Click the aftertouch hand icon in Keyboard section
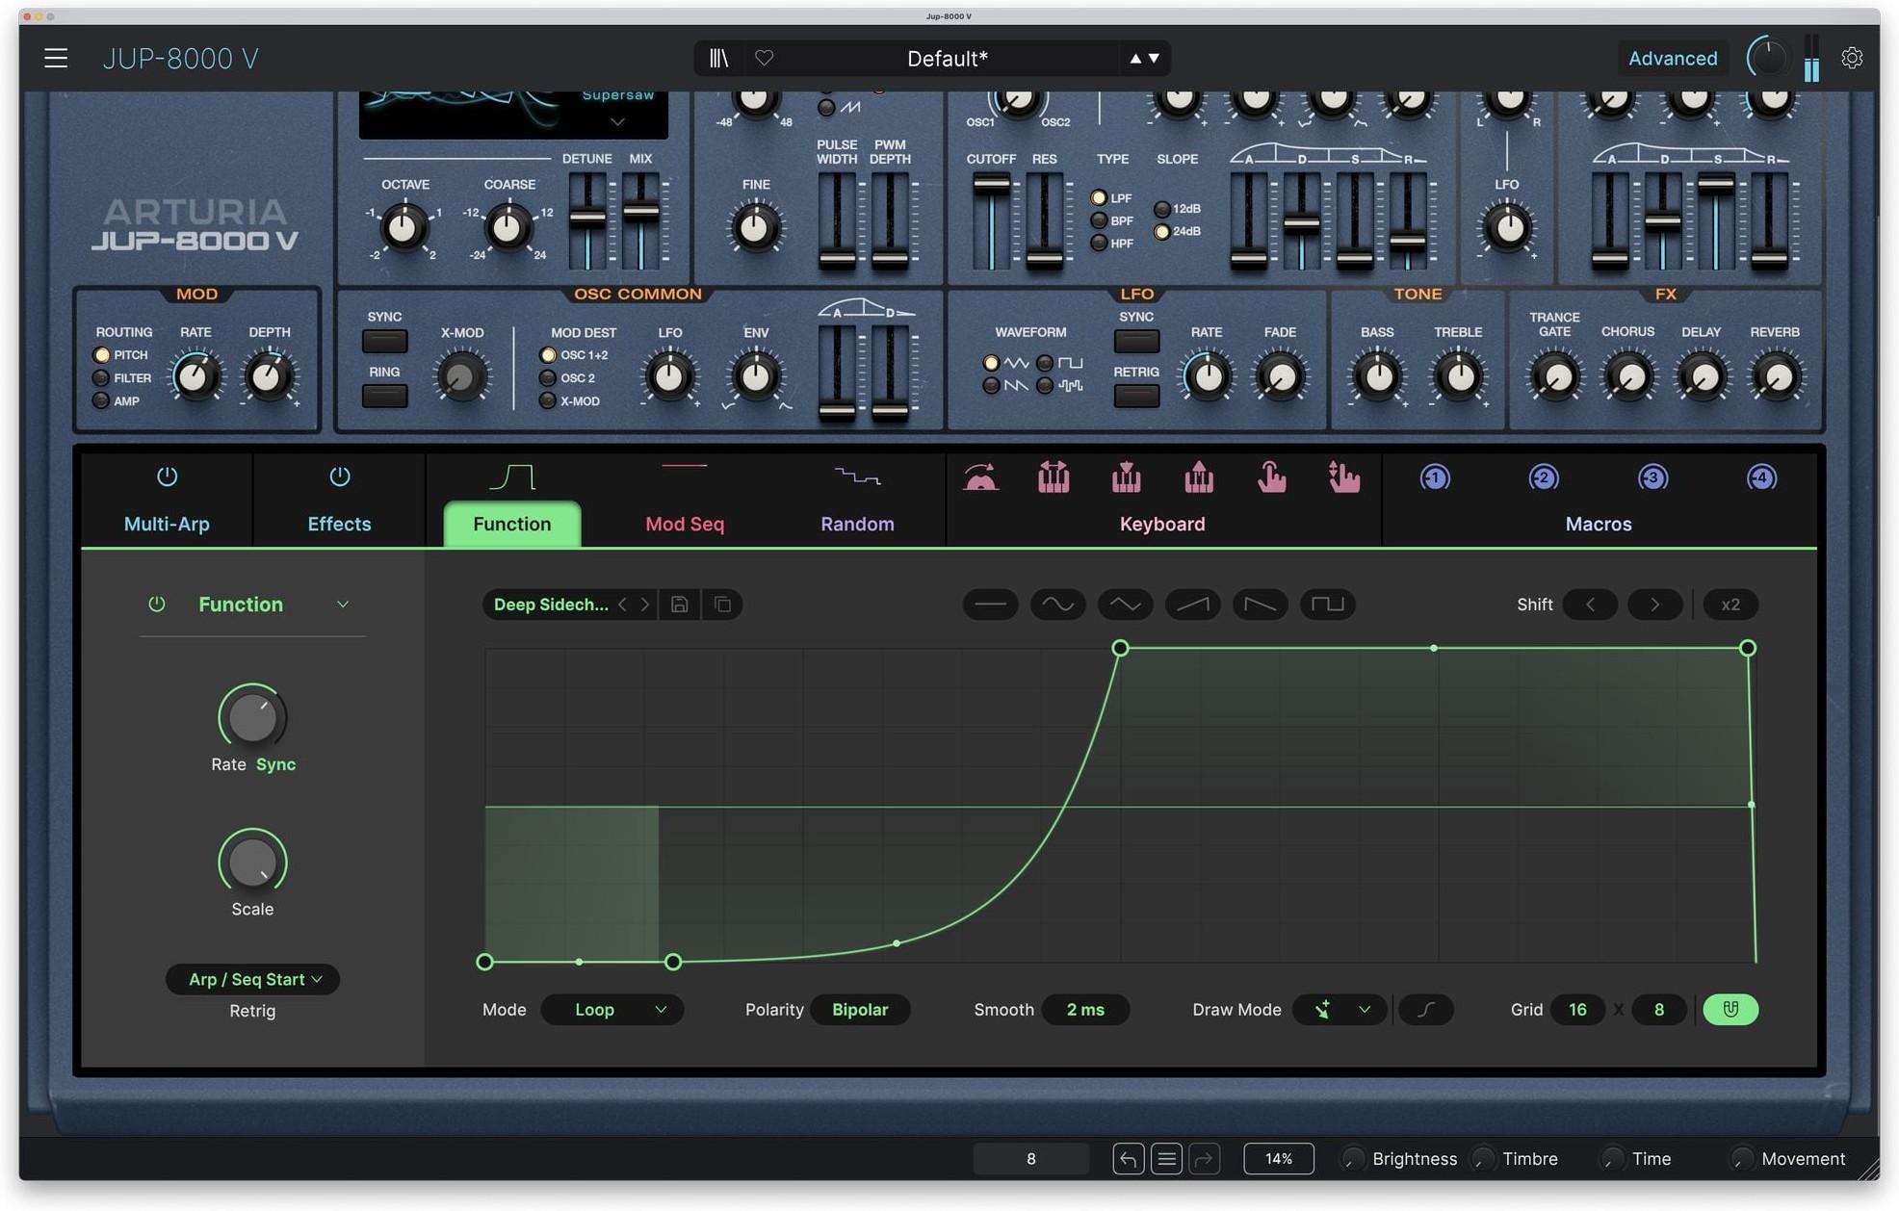The height and width of the screenshot is (1211, 1899). pyautogui.click(x=1270, y=477)
